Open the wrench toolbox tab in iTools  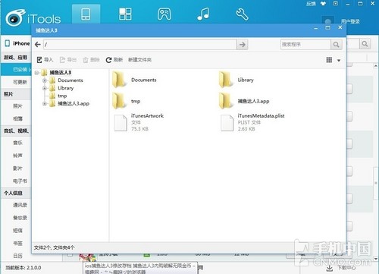pyautogui.click(x=242, y=14)
